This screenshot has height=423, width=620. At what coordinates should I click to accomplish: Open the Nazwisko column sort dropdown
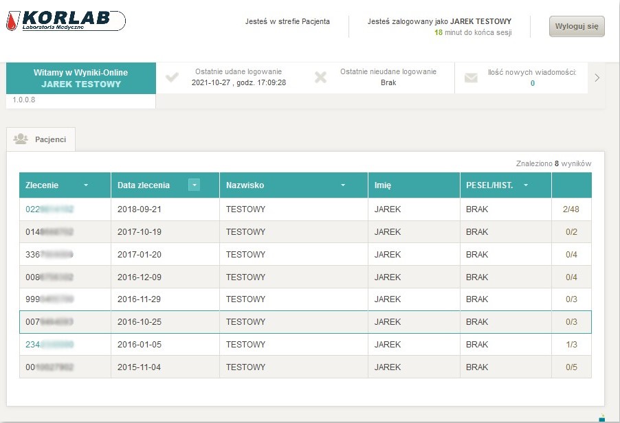(342, 185)
